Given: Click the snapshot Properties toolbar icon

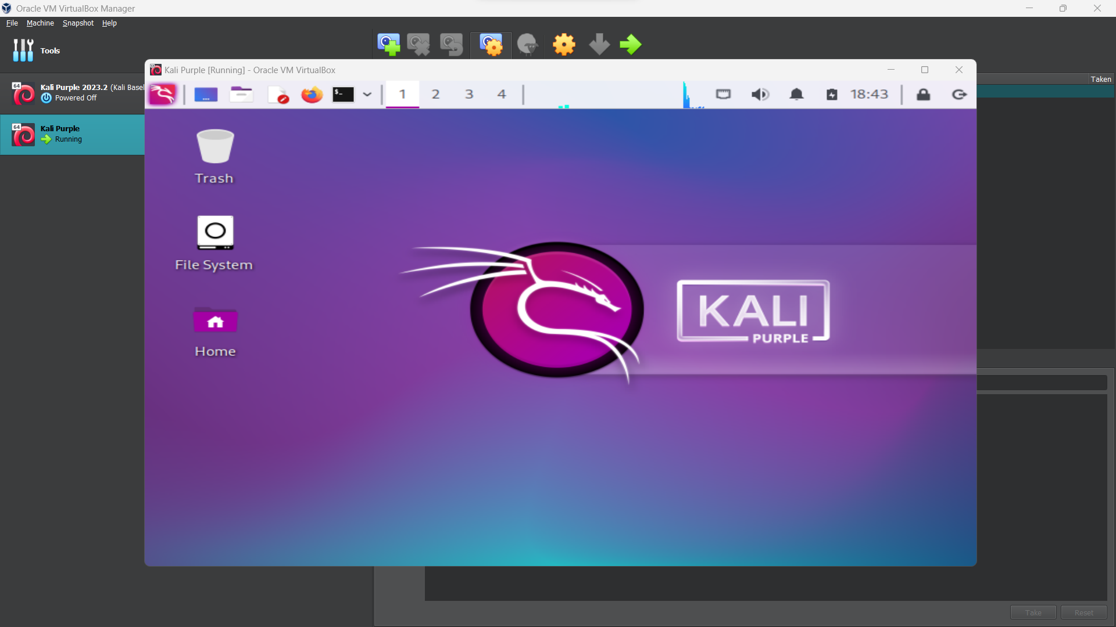Looking at the screenshot, I should [491, 45].
